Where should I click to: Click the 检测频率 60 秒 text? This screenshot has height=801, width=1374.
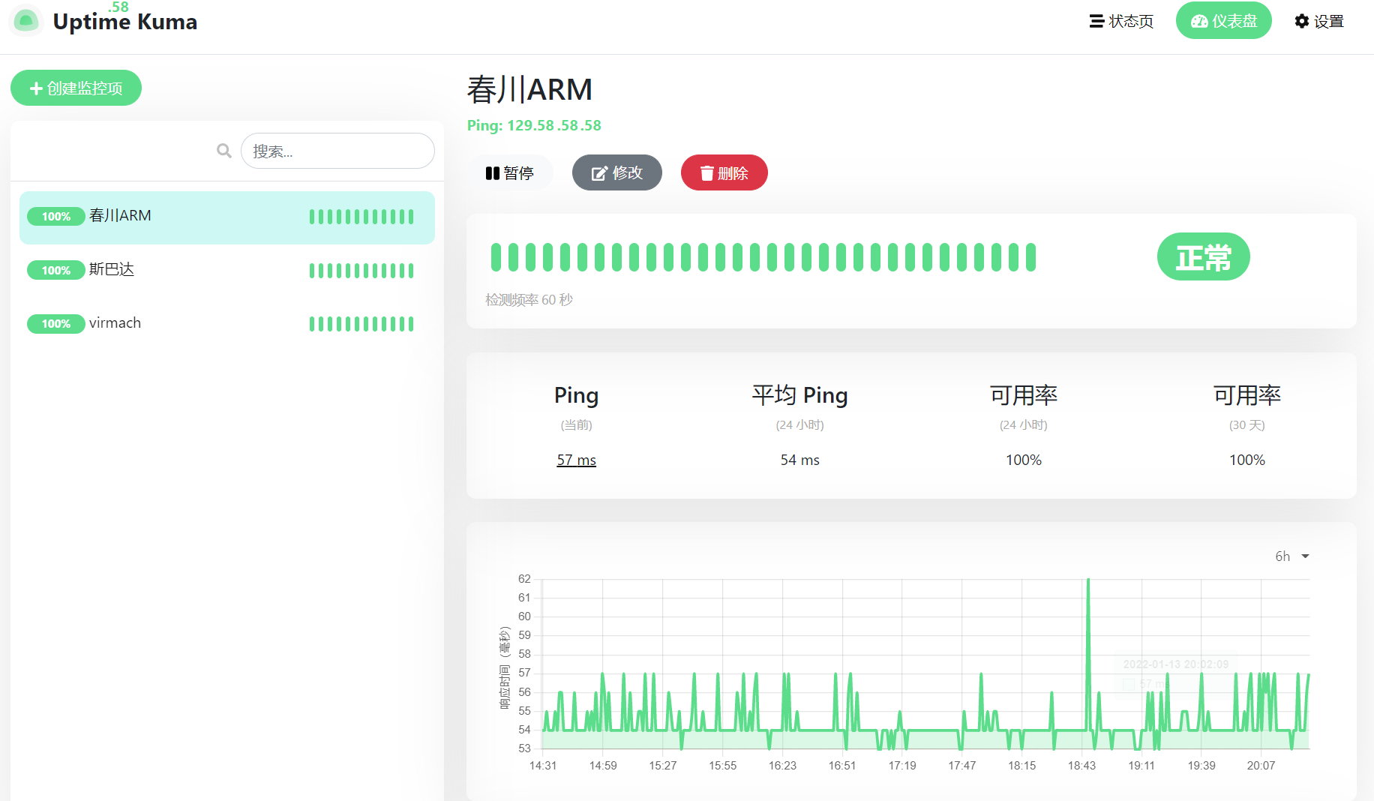tap(529, 300)
